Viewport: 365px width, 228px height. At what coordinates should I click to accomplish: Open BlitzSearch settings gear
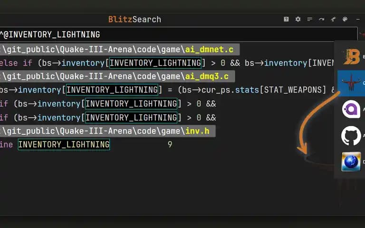[x=298, y=19]
